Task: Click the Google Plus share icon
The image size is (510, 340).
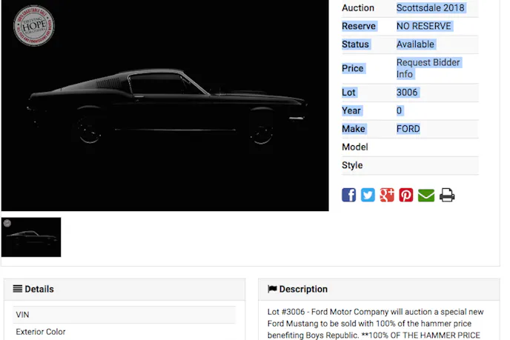Action: coord(387,195)
